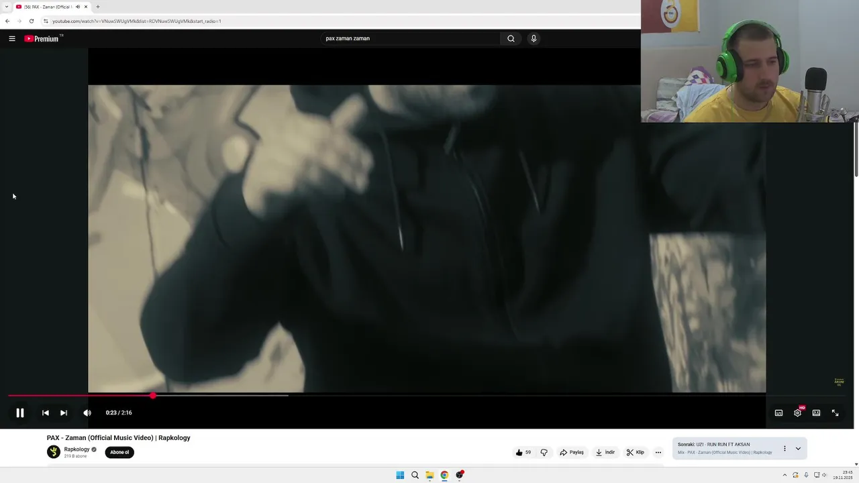Pause the playing video

point(20,413)
